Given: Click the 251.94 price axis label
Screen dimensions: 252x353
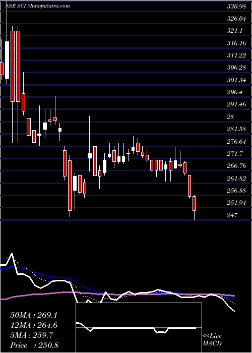Looking at the screenshot, I should point(236,203).
